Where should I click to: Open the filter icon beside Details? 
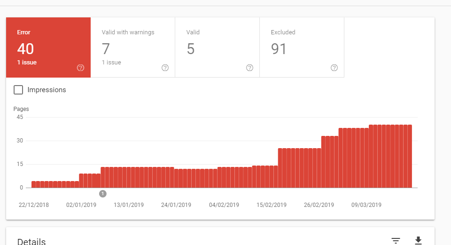[396, 241]
